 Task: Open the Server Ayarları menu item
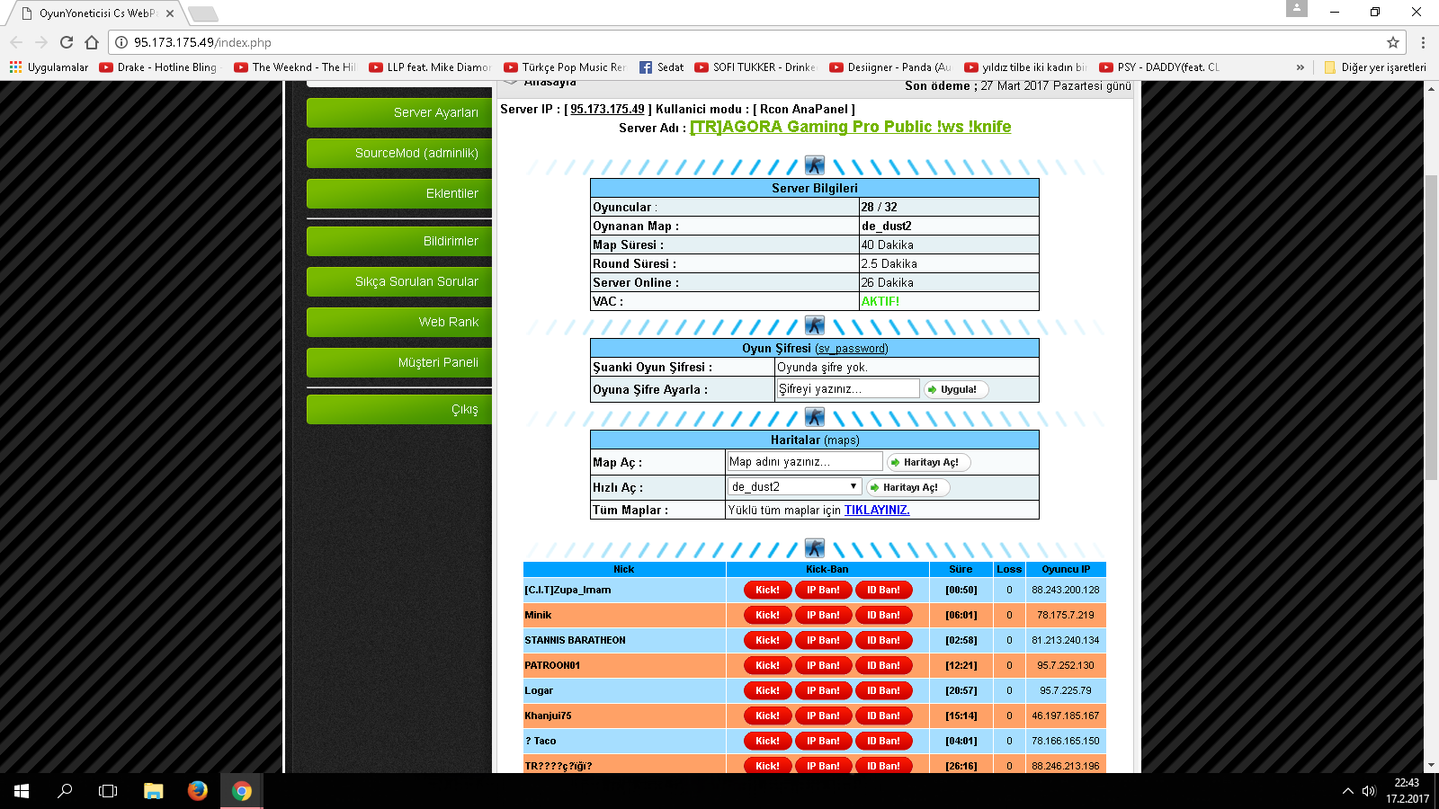pos(399,112)
